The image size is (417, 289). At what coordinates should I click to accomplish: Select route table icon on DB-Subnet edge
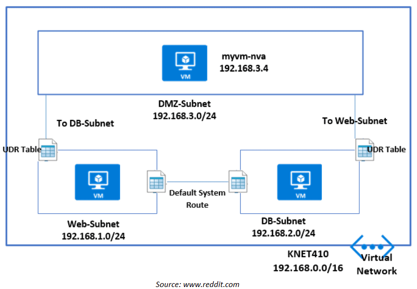point(238,181)
